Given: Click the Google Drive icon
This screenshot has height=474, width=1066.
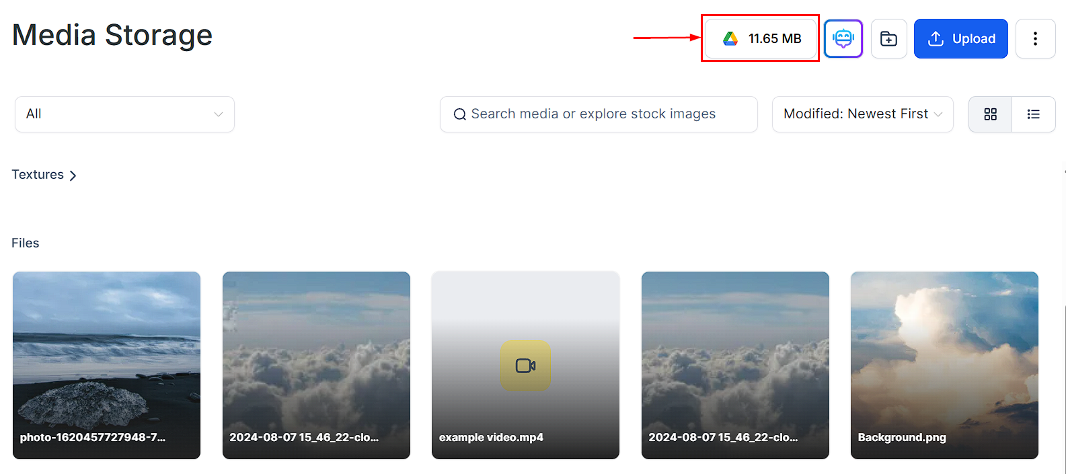Looking at the screenshot, I should 730,39.
